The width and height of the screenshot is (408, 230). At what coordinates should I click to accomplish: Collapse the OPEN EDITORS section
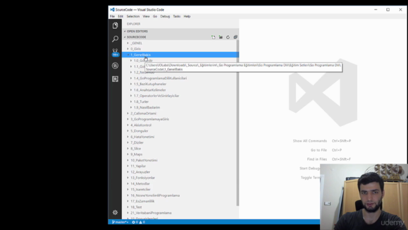click(x=180, y=31)
